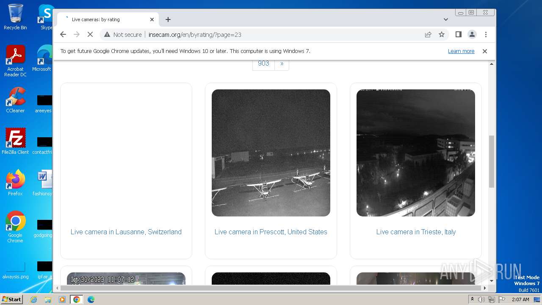The image size is (542, 305).
Task: Dismiss the Chrome update notification bar
Action: point(485,51)
